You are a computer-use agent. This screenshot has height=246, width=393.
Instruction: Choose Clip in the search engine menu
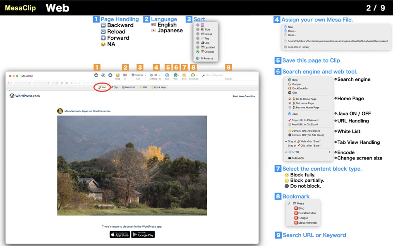(292, 93)
